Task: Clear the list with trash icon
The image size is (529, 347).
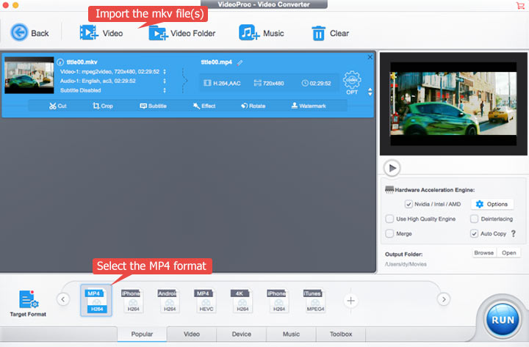Action: [x=318, y=33]
